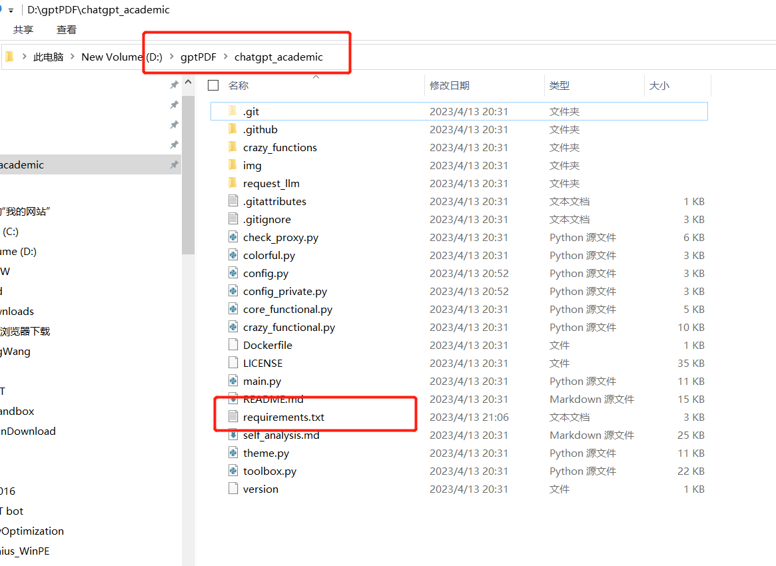Switch to the 查看 ribbon tab

pos(65,29)
